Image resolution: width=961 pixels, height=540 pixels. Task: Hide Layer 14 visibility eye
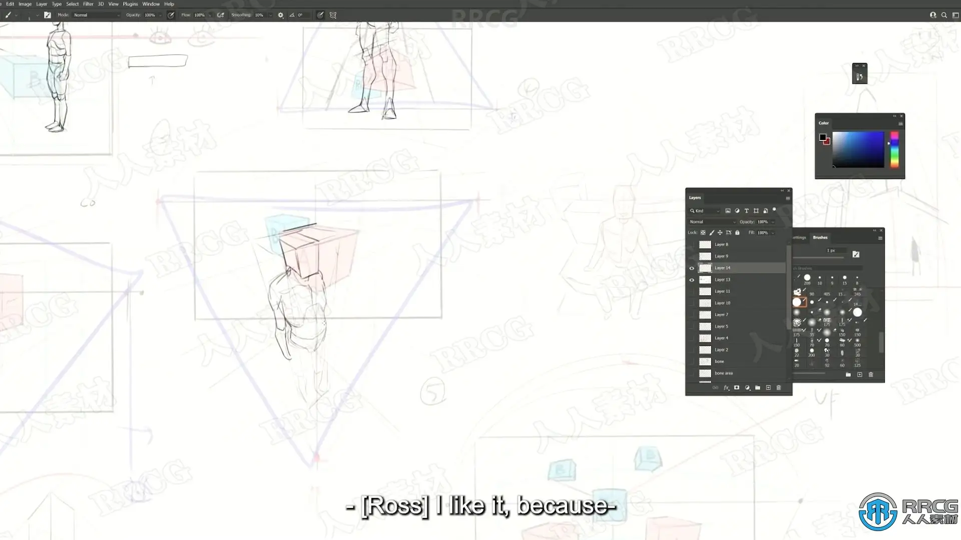coord(692,268)
